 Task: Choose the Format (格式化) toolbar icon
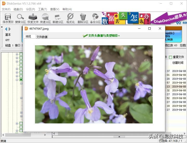[70, 18]
